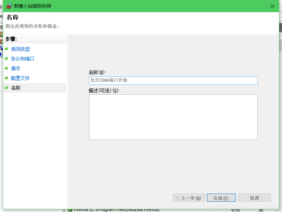Click inside the 描述(可选) description box

[x=173, y=117]
